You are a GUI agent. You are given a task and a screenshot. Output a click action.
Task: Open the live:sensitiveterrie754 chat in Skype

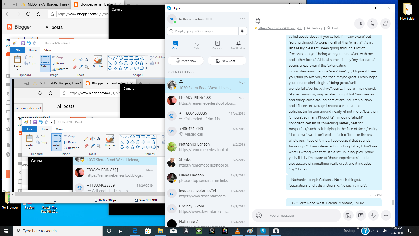(x=207, y=193)
